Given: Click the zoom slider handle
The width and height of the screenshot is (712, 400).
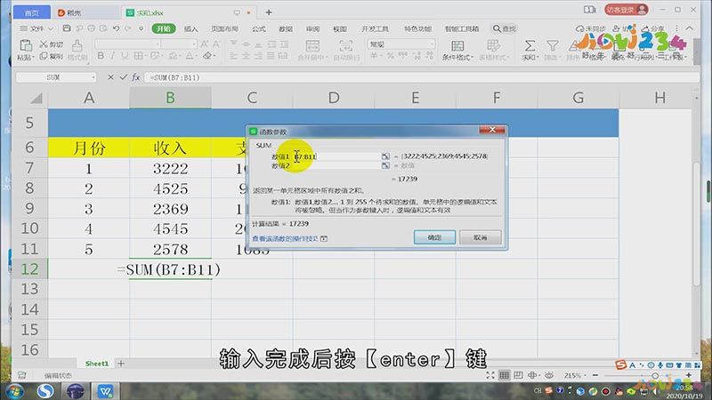Looking at the screenshot, I should (655, 375).
